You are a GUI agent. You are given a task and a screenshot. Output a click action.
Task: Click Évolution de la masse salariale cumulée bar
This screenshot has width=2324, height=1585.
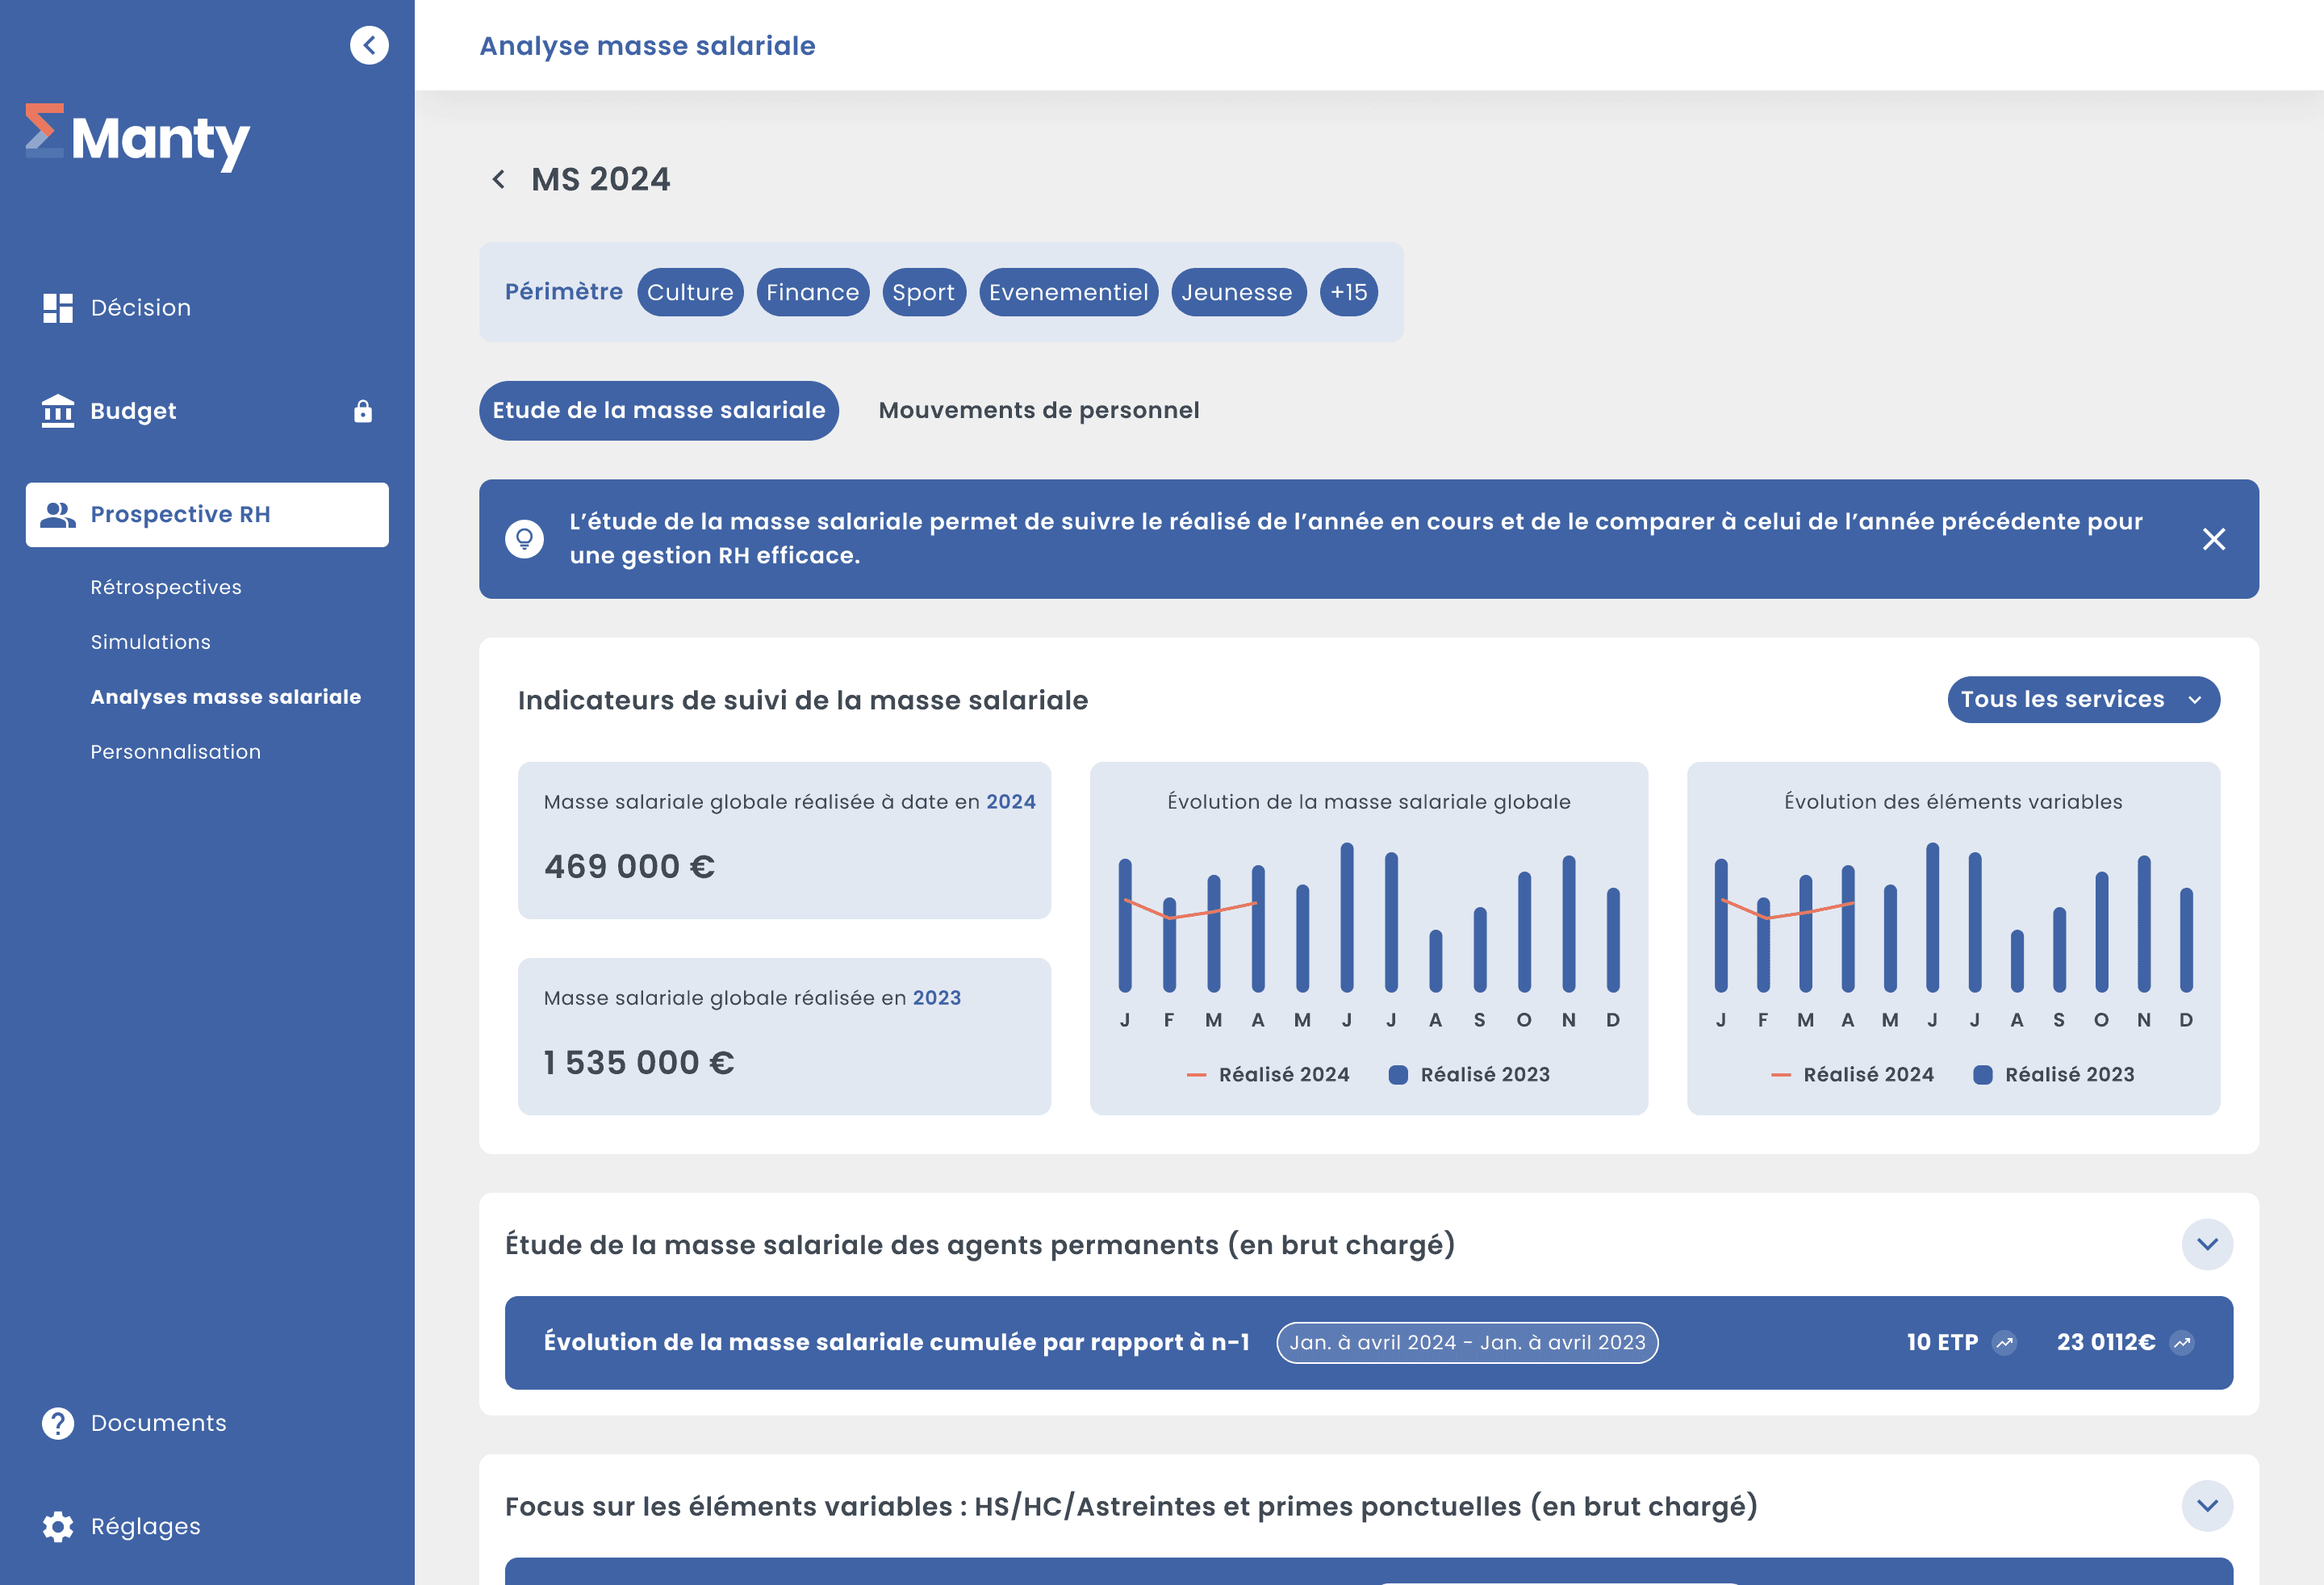click(x=1369, y=1342)
